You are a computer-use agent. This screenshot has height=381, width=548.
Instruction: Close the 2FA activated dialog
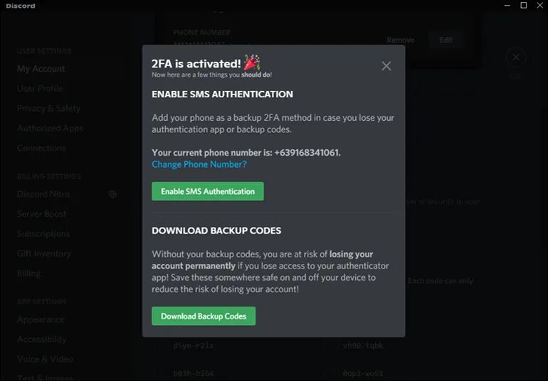(386, 66)
